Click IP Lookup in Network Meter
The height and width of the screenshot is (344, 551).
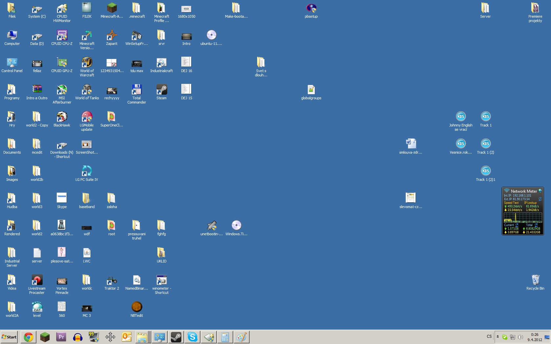[530, 203]
